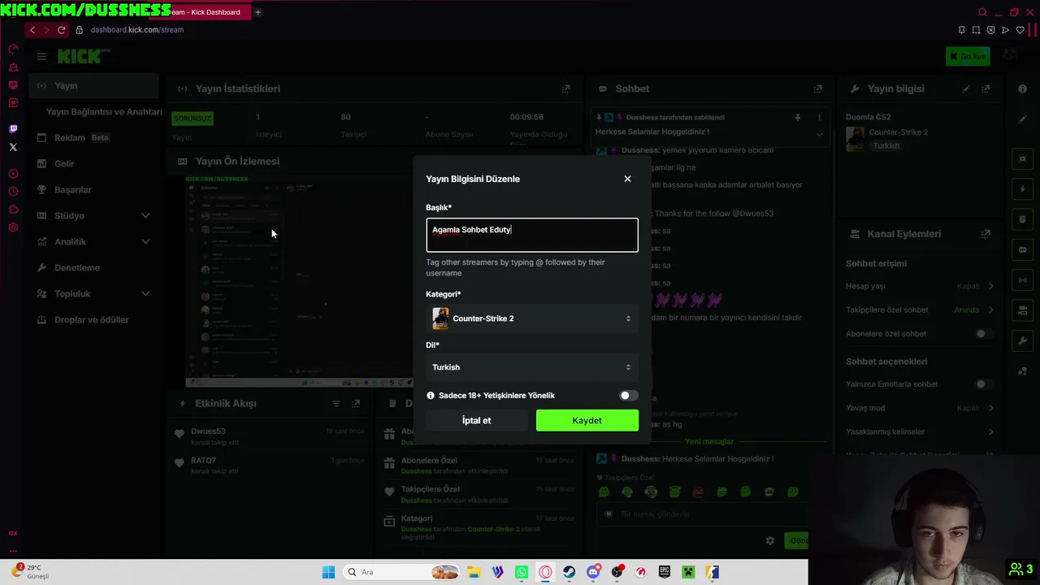Toggle Yalnızca Emotlarla sohbet switch
1040x585 pixels.
(x=984, y=384)
